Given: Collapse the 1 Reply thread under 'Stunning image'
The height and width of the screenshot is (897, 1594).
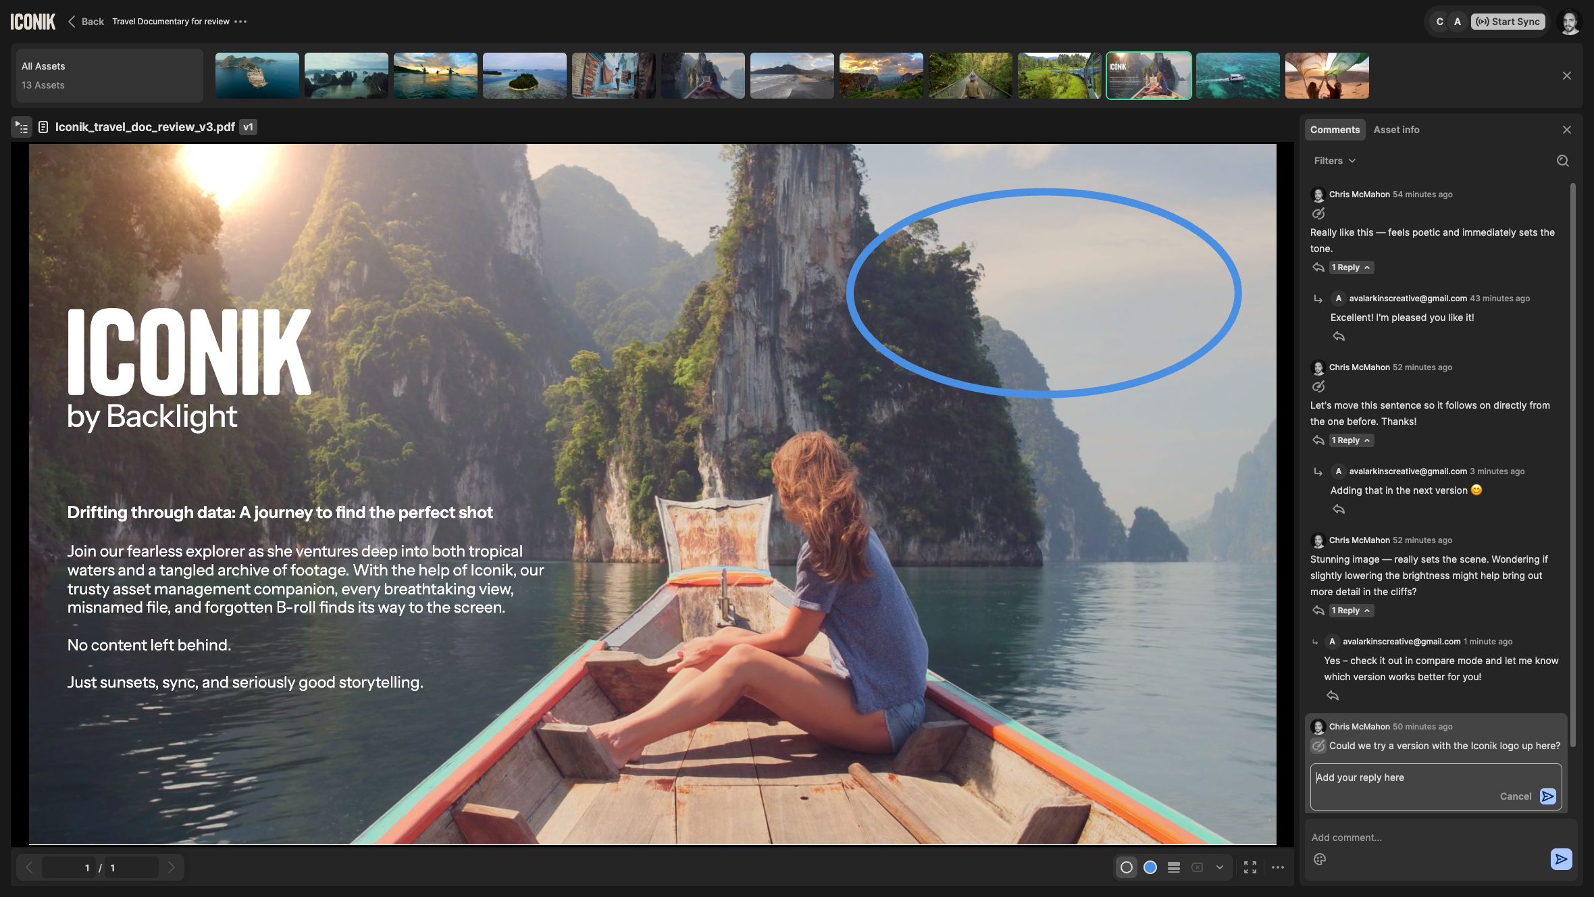Looking at the screenshot, I should click(1350, 611).
